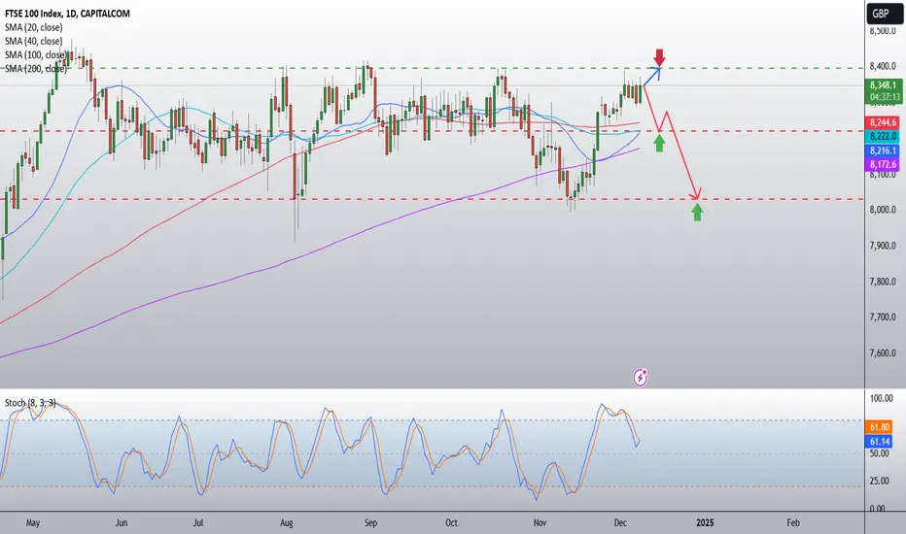Click the FTSE 100 Index chart title
The width and height of the screenshot is (906, 534).
[x=68, y=14]
